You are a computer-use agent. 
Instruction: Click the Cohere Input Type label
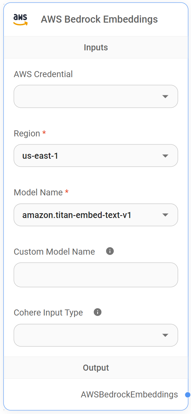[48, 312]
